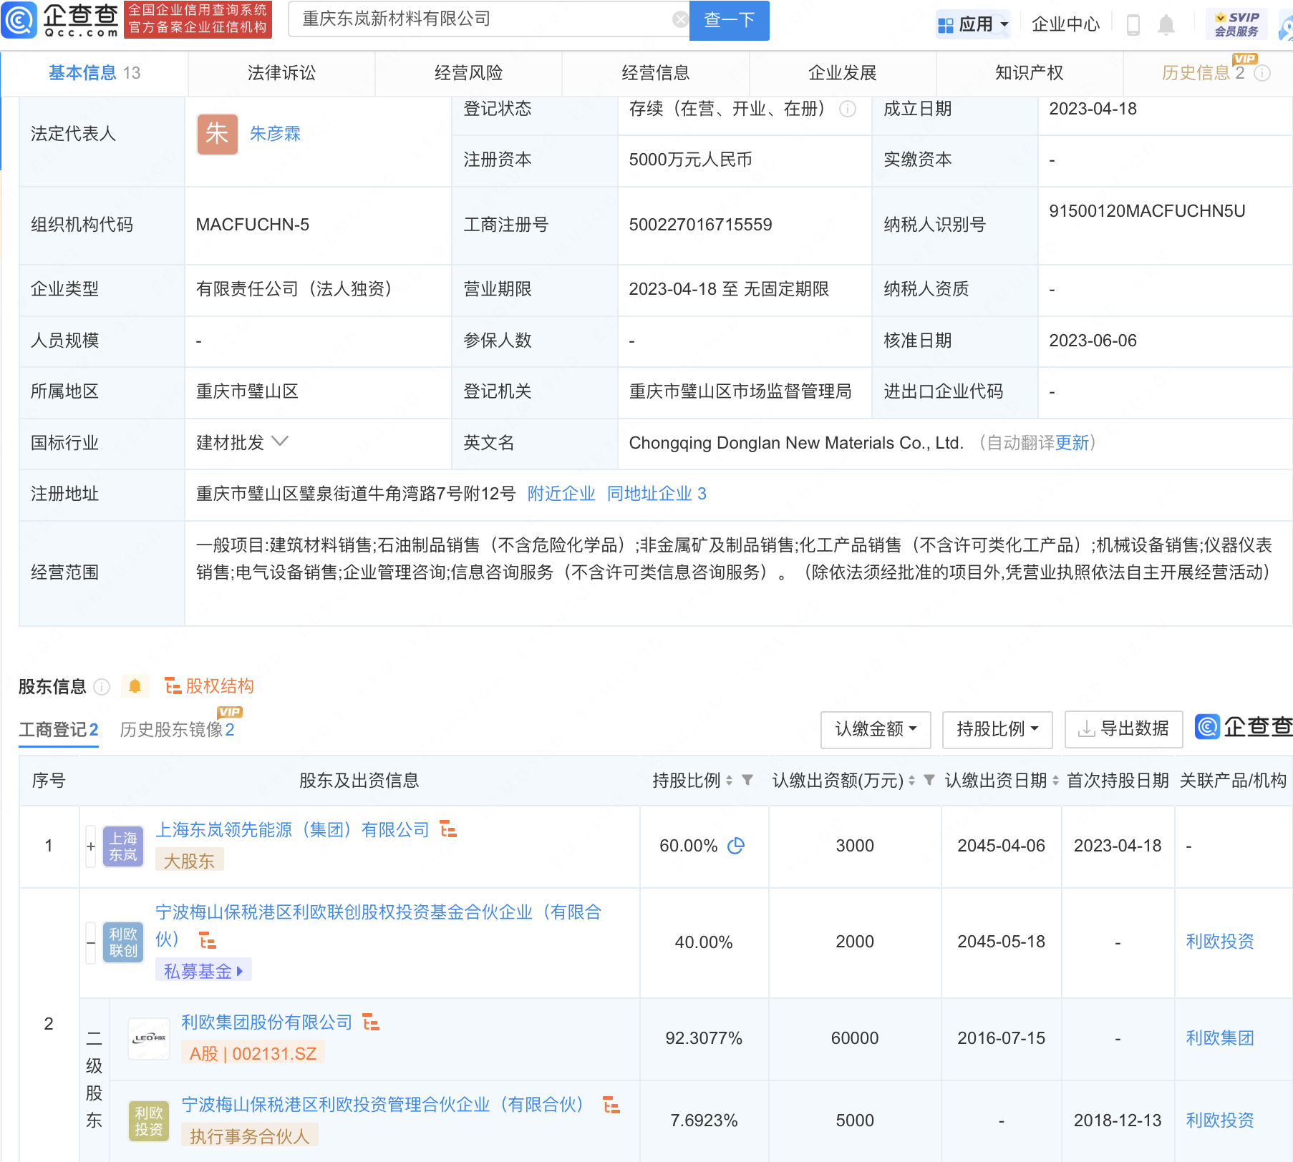Screen dimensions: 1293x1162
Task: Click LEO 利欧集团 logo thumbnail
Action: (x=149, y=1038)
